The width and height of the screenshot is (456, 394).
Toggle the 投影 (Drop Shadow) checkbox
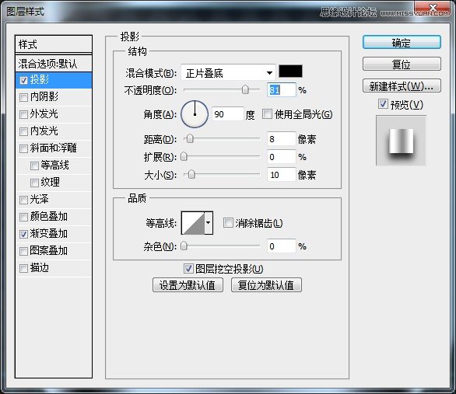click(x=23, y=80)
